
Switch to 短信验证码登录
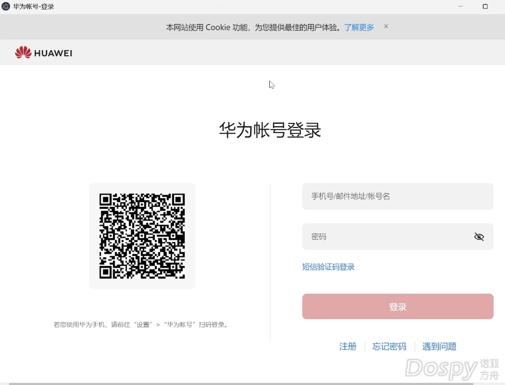pos(328,267)
